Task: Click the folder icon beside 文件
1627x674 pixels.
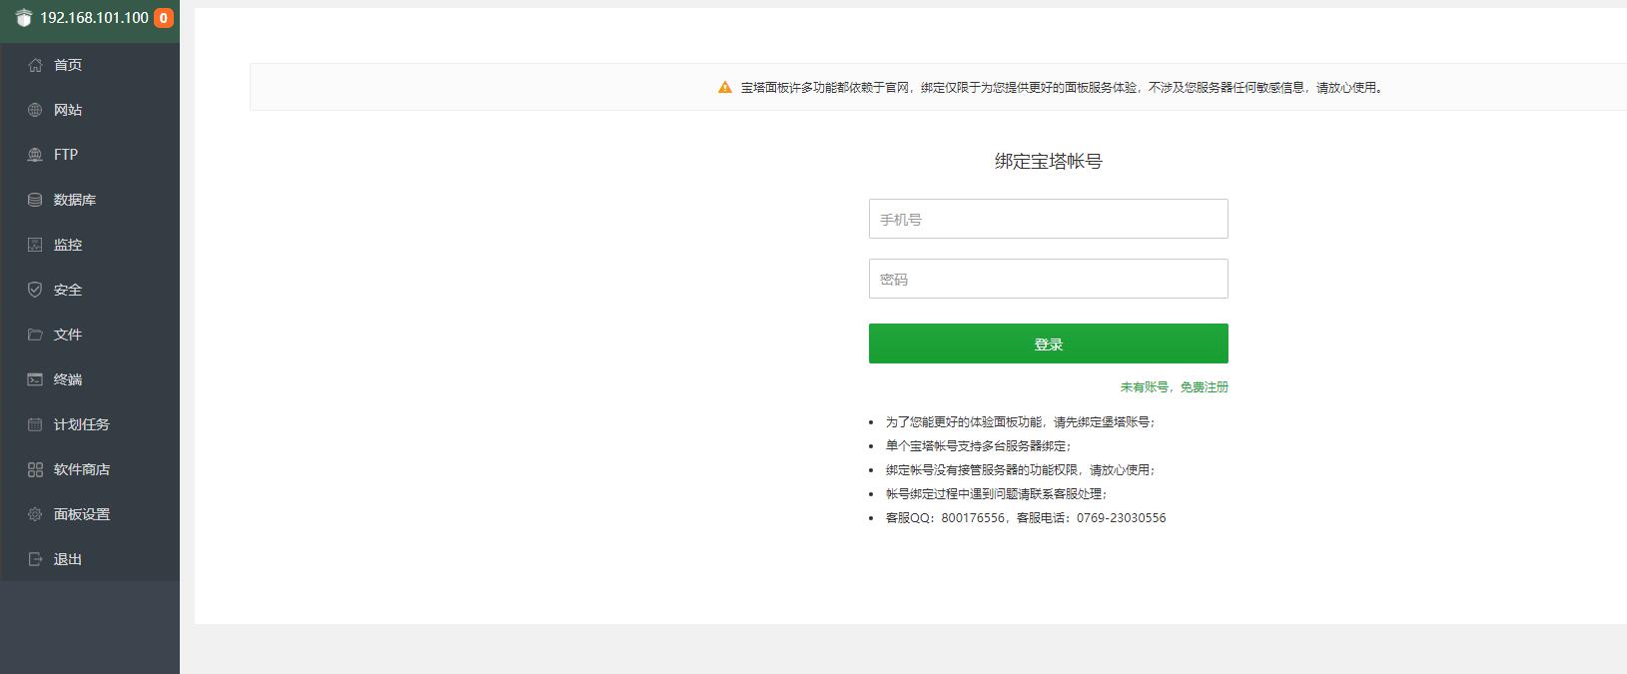Action: [x=35, y=335]
